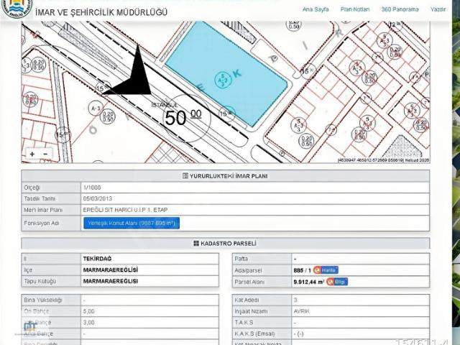Select the 'AYRIK' İnşaat Nizamı value
The width and height of the screenshot is (460, 345).
point(301,311)
